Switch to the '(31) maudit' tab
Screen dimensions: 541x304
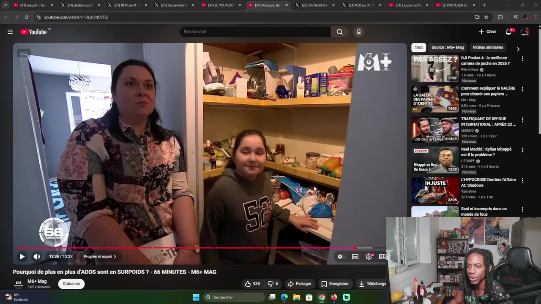(x=33, y=5)
